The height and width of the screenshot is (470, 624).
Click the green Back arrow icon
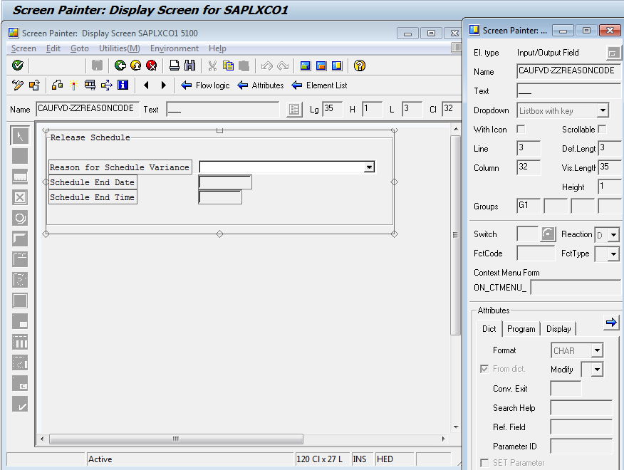[120, 66]
